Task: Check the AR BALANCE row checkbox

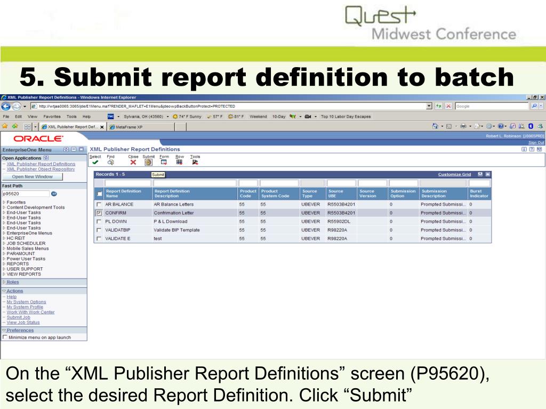Action: 99,204
